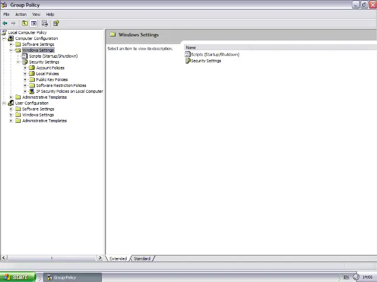Open the View menu

tap(36, 14)
